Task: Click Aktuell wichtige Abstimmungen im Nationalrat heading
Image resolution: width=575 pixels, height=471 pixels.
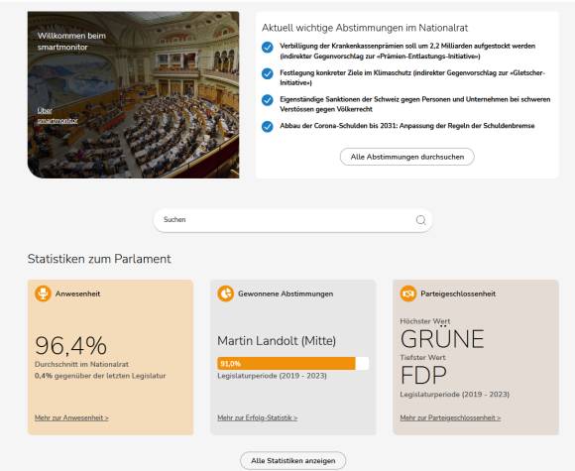Action: click(x=365, y=28)
